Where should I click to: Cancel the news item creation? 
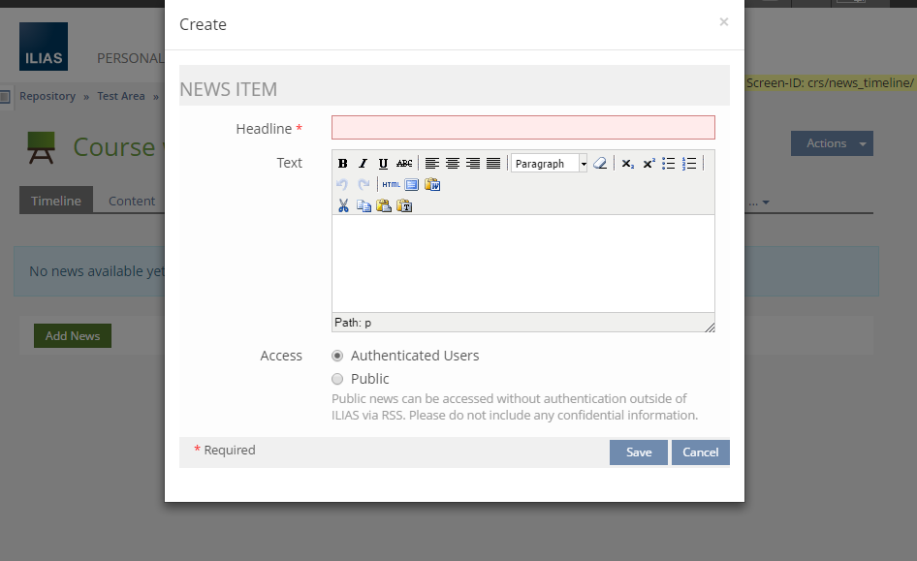(x=701, y=452)
